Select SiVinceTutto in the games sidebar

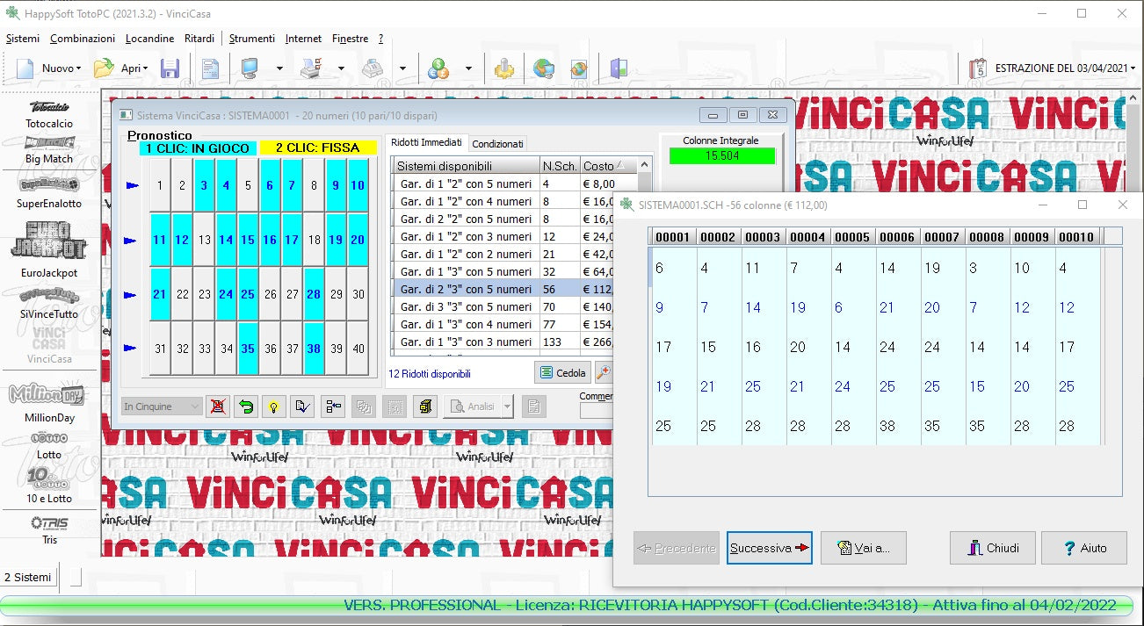(49, 303)
